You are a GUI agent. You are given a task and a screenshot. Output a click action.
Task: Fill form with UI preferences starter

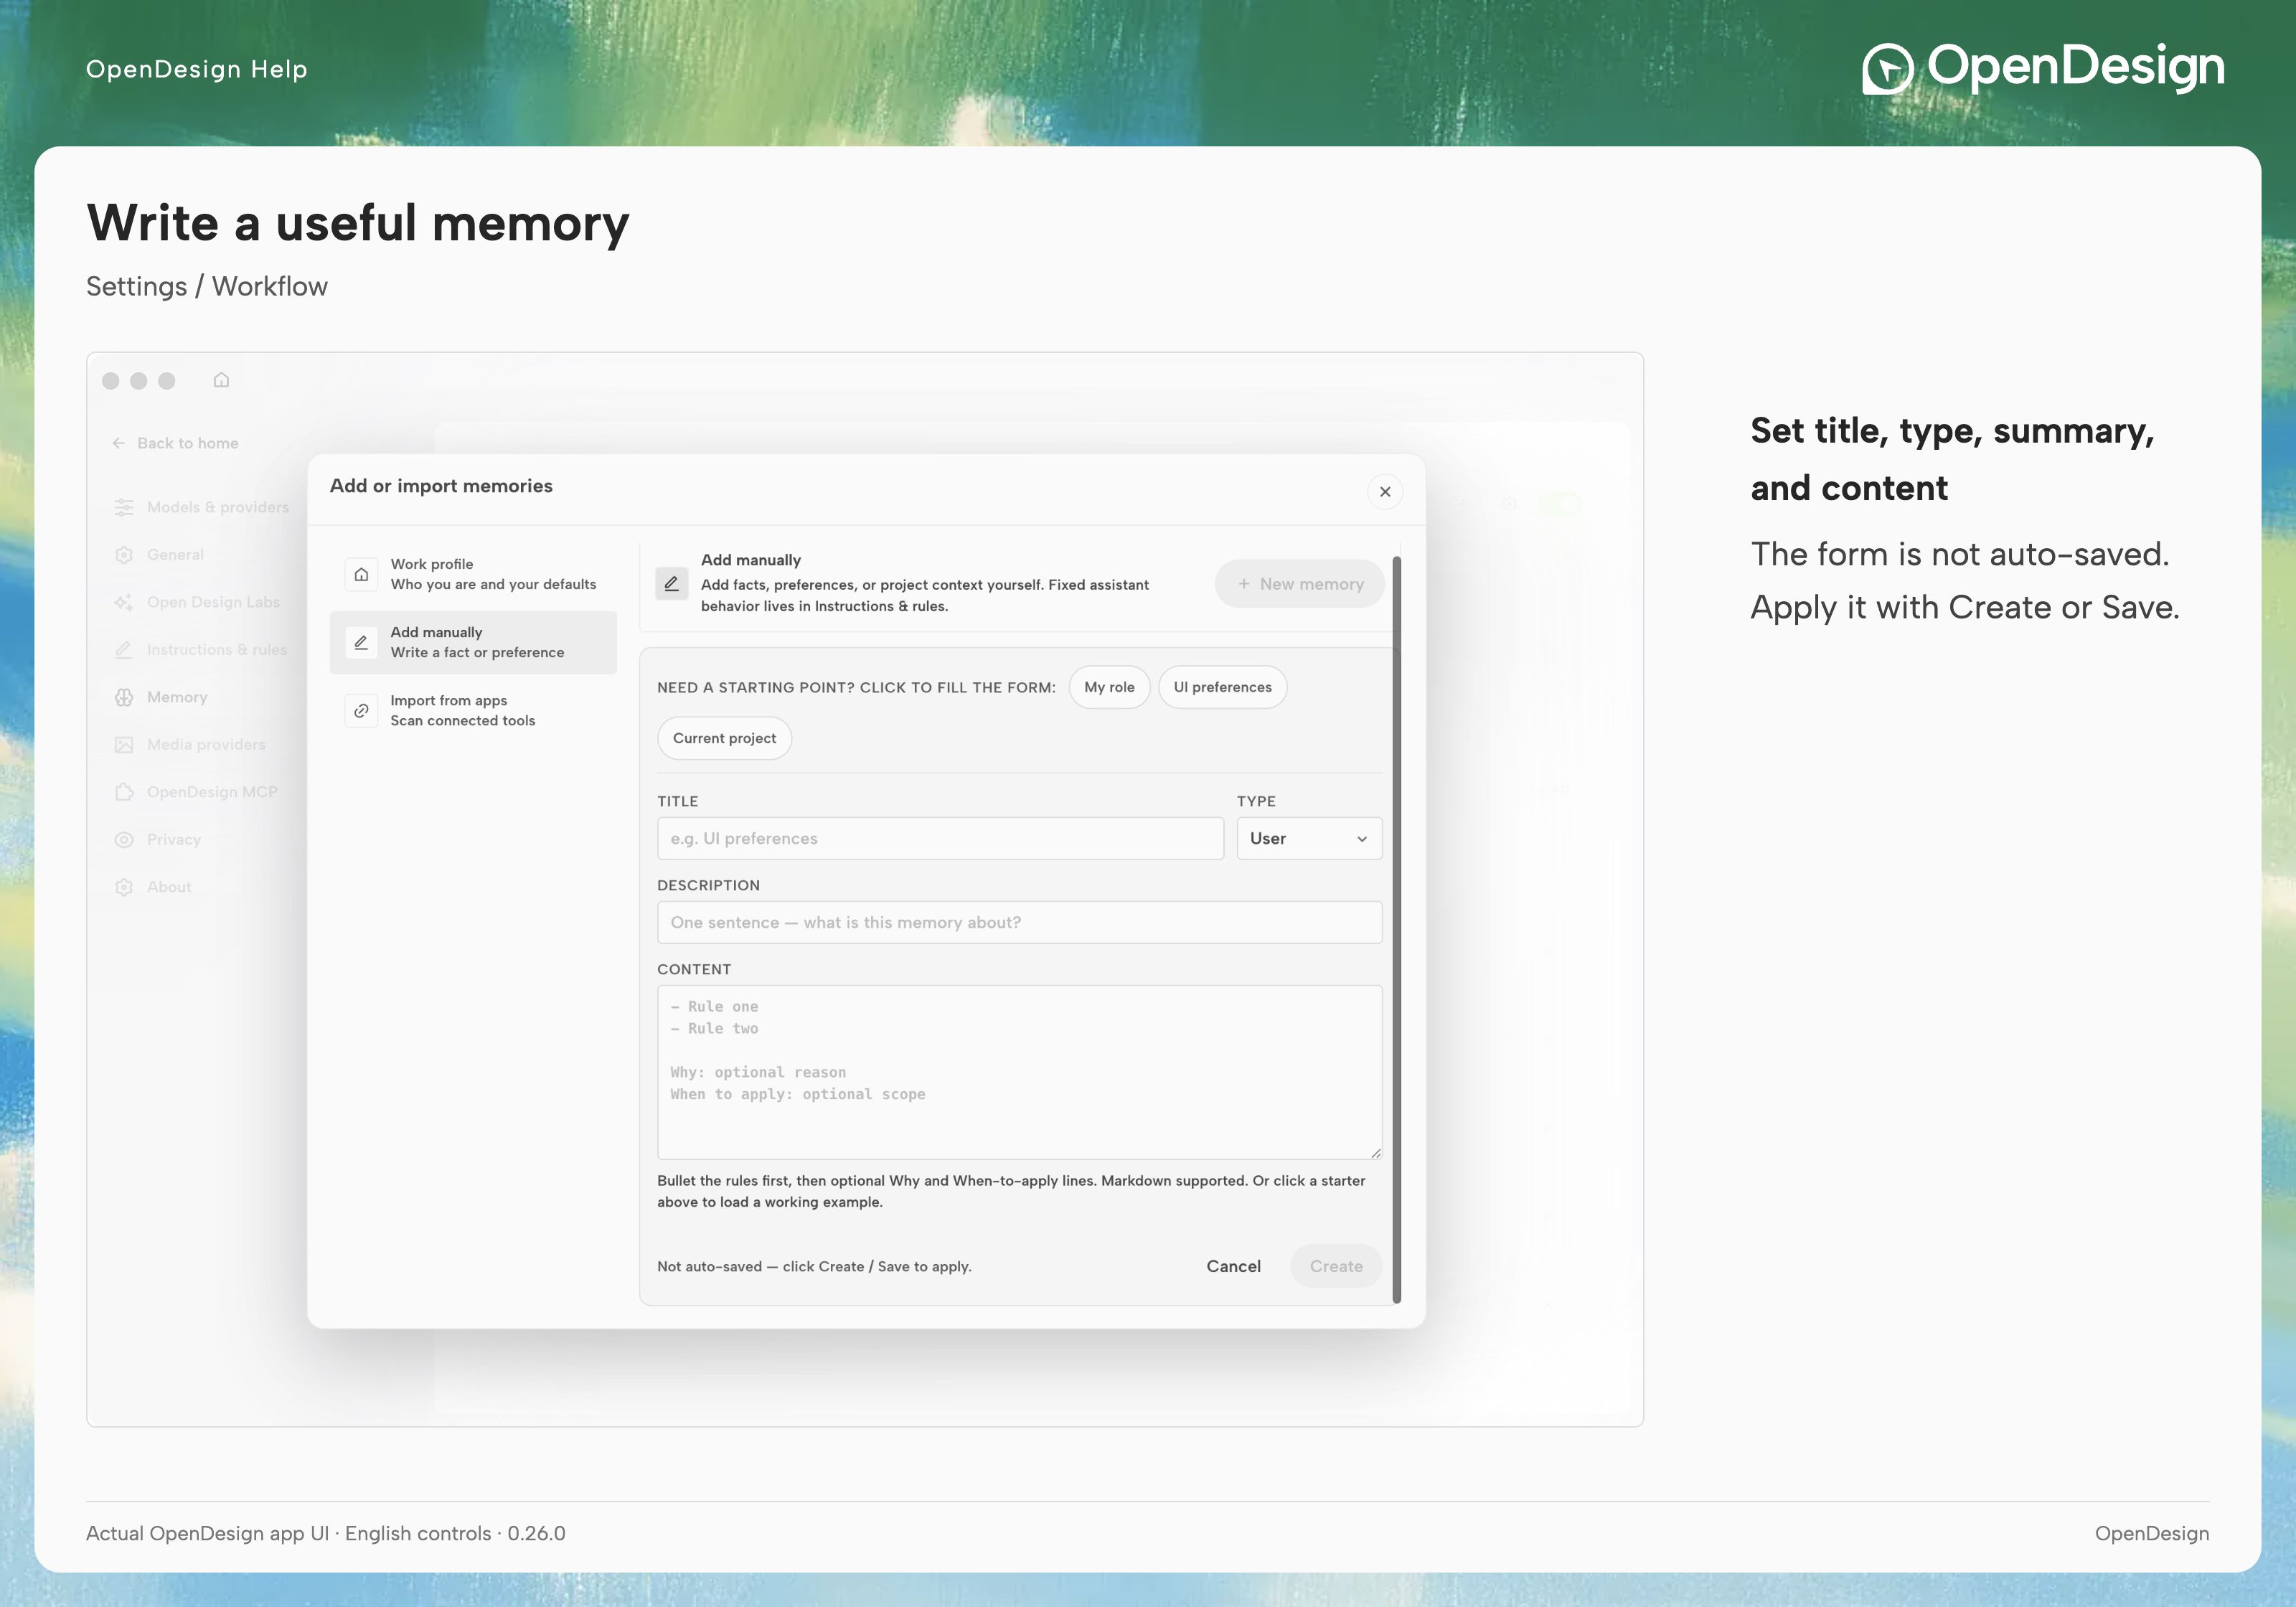pos(1222,687)
